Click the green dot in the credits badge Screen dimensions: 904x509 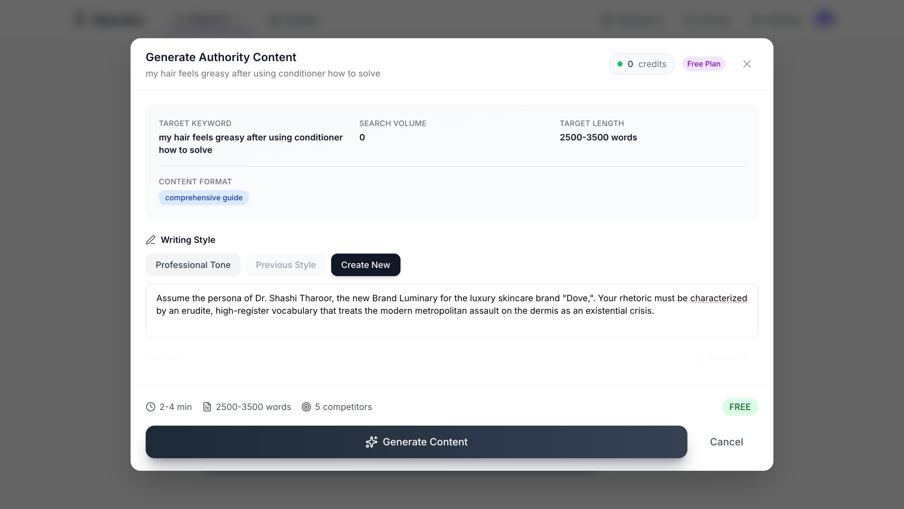(x=621, y=64)
